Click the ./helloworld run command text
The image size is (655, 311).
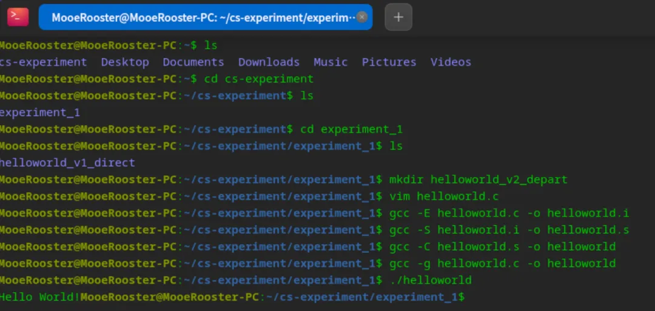point(431,280)
